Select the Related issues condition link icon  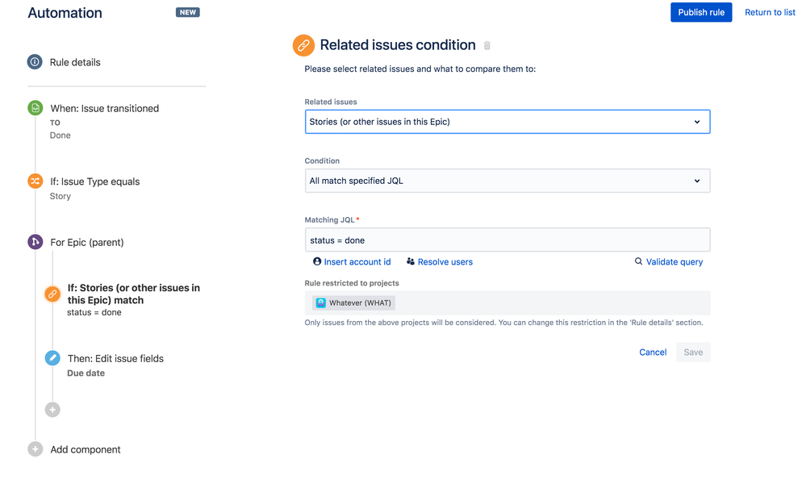pos(52,294)
